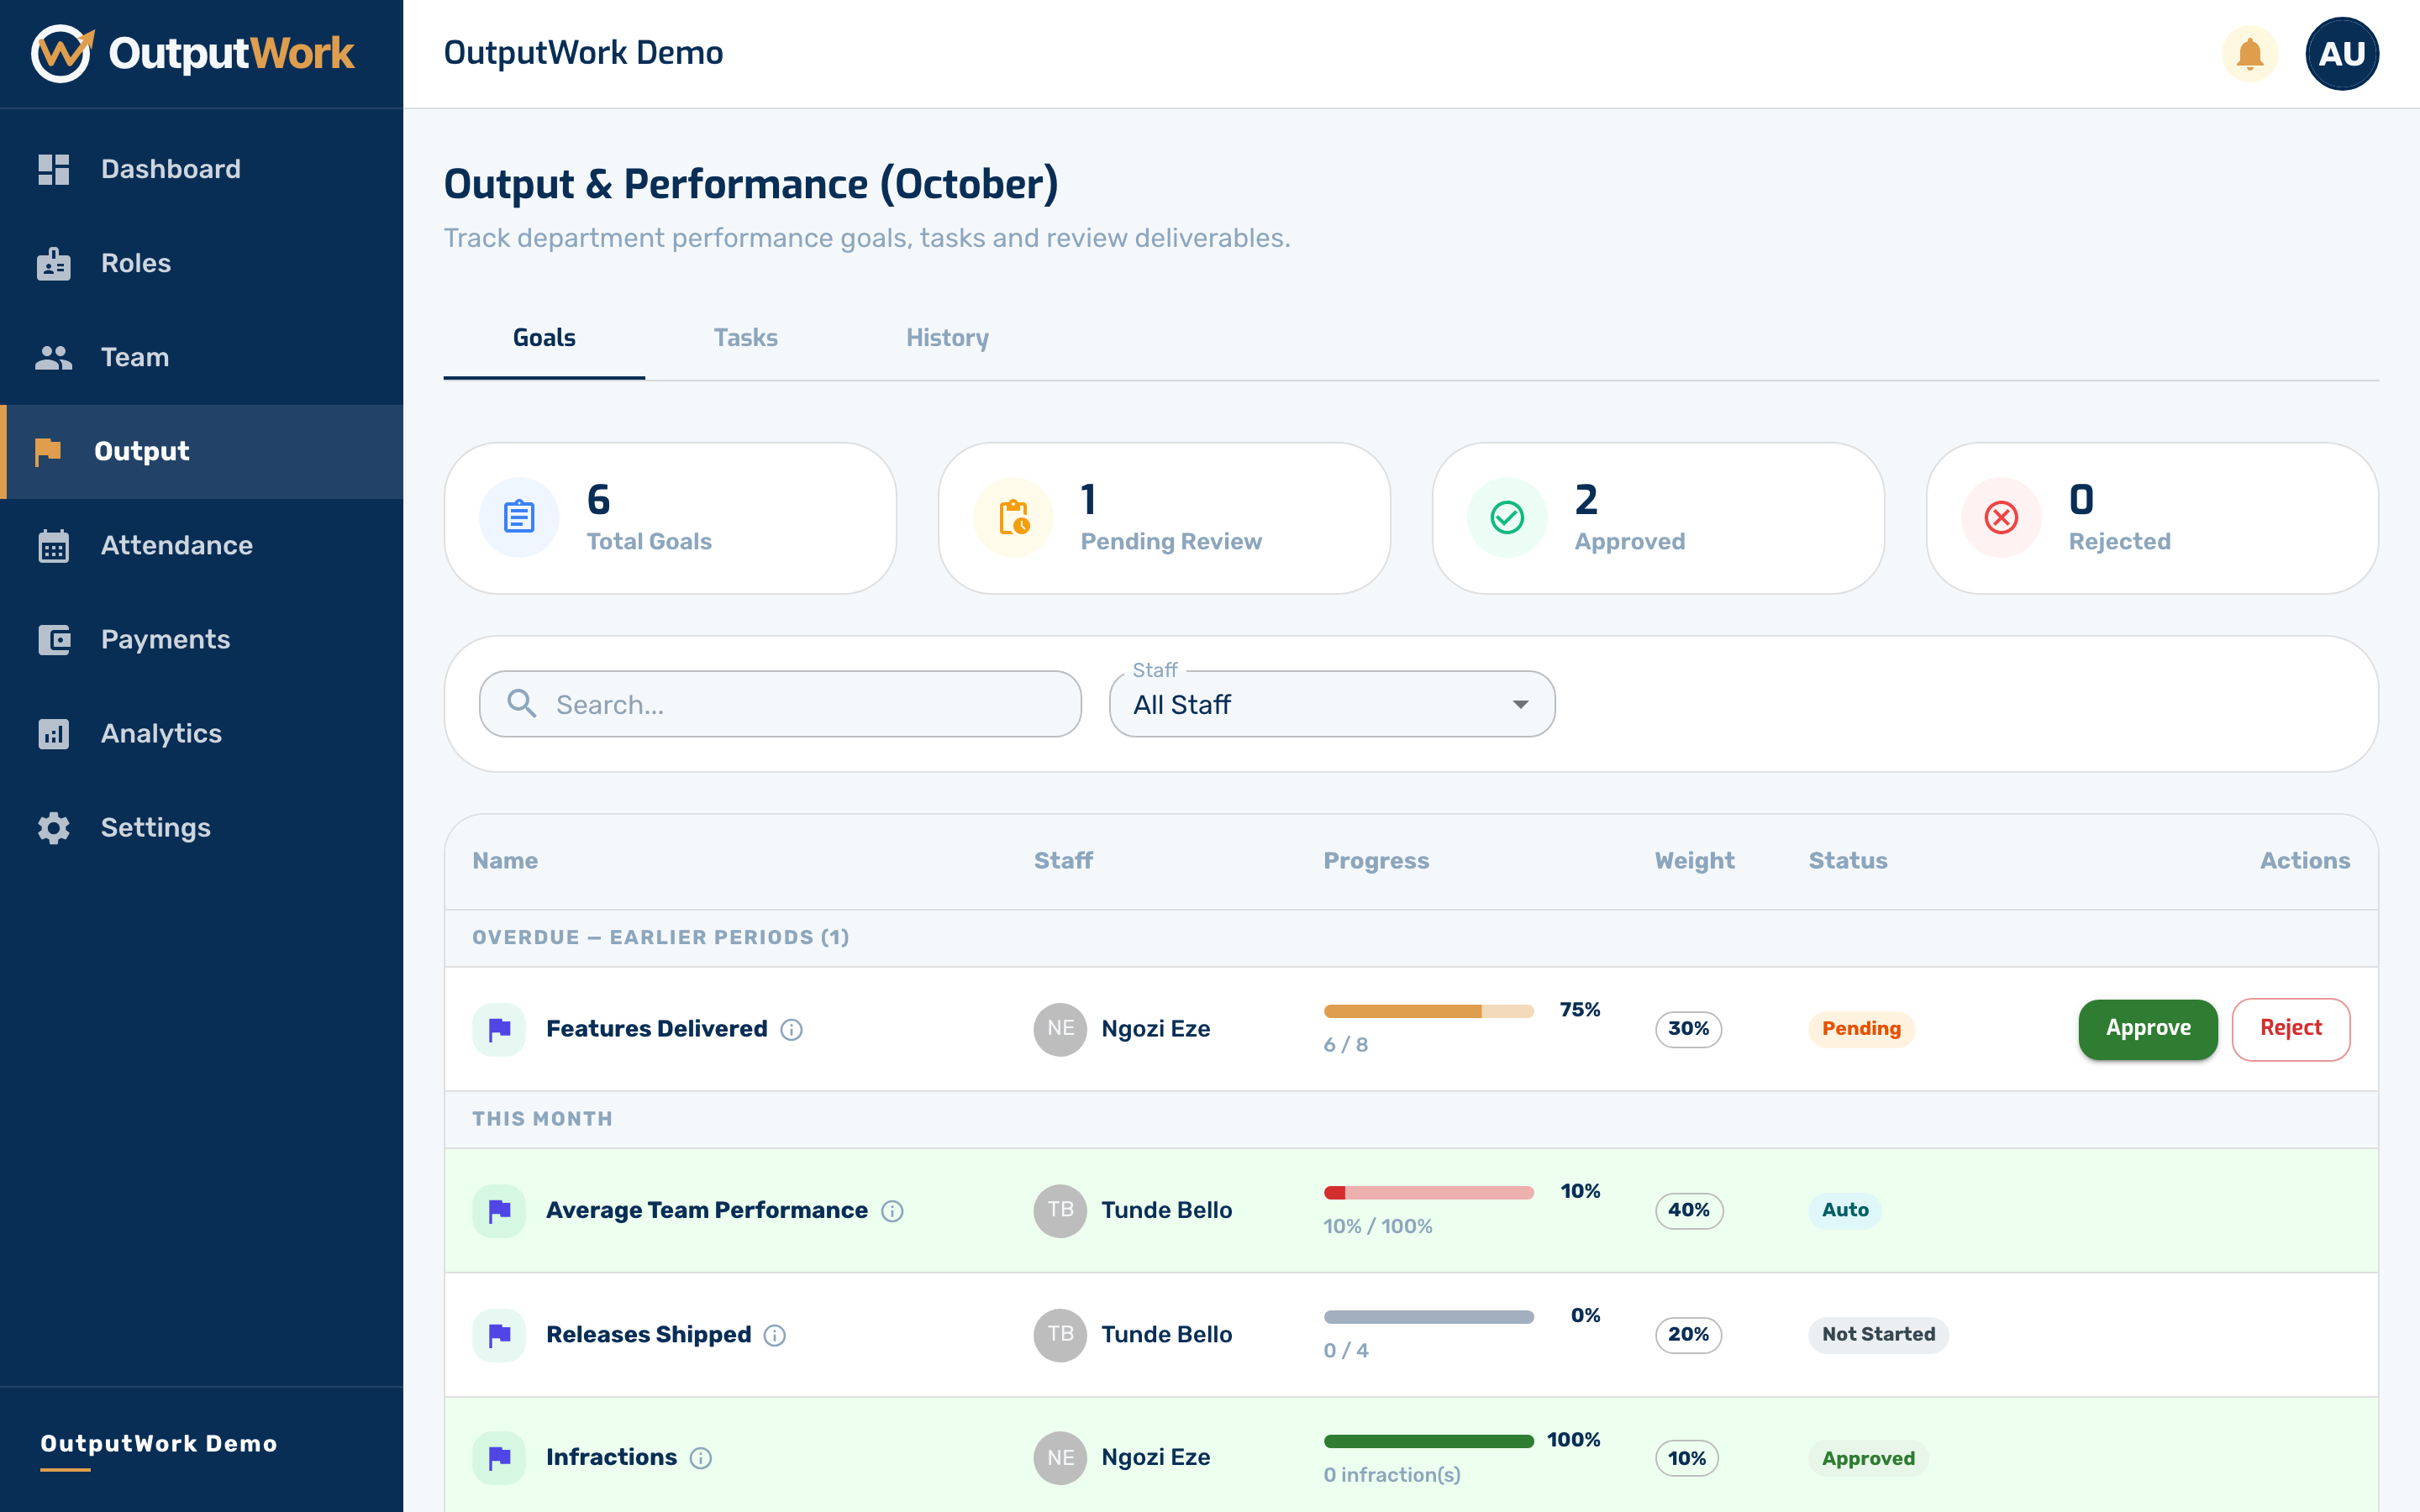This screenshot has width=2420, height=1512.
Task: Reject the Features Delivered goal
Action: 2291,1028
